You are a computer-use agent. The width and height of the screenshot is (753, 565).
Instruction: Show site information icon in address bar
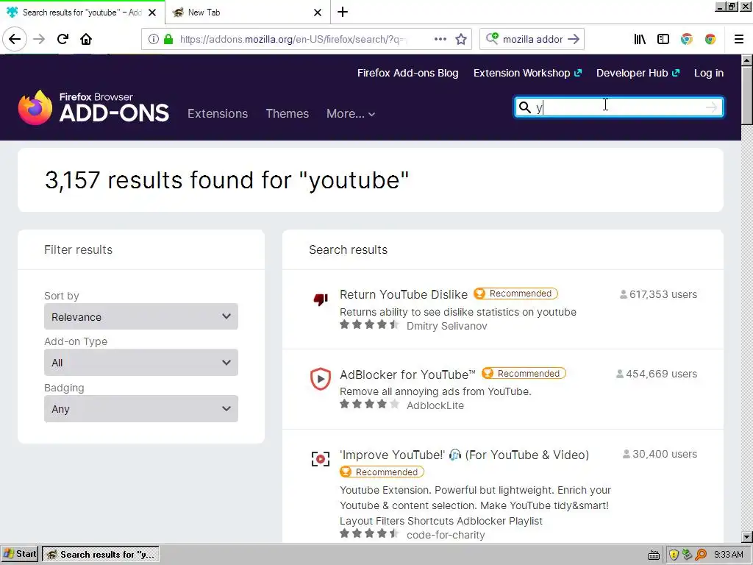tap(153, 40)
